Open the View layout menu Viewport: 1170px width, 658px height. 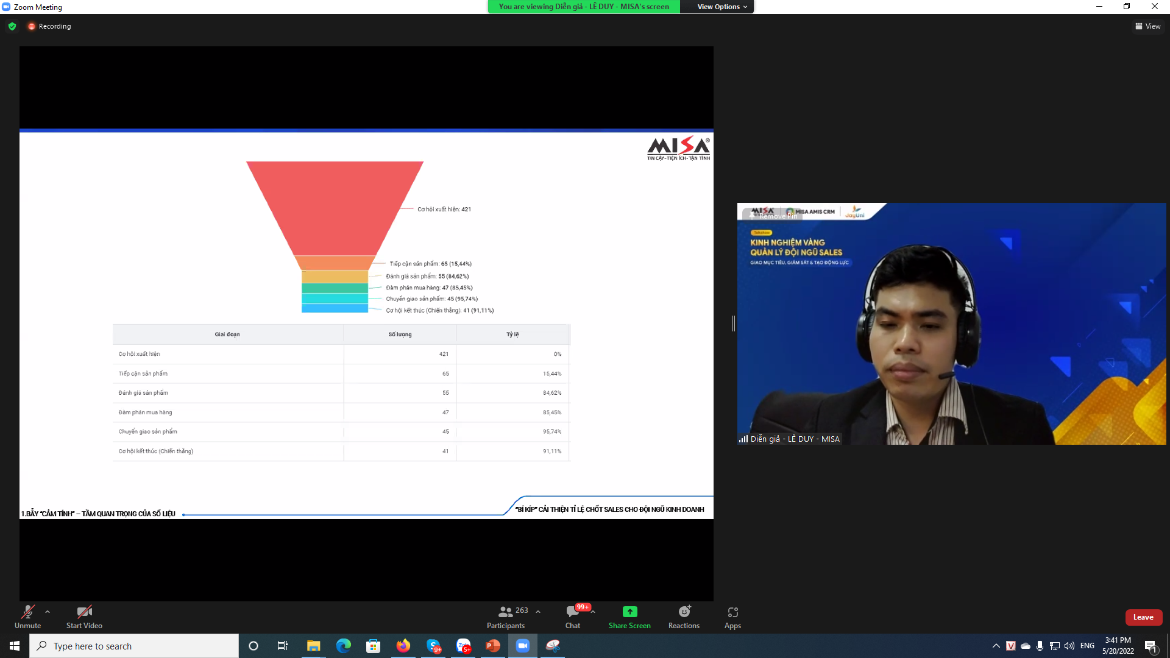pos(1147,26)
